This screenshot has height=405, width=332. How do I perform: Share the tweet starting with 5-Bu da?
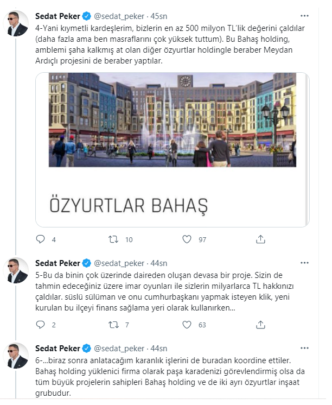tap(260, 325)
